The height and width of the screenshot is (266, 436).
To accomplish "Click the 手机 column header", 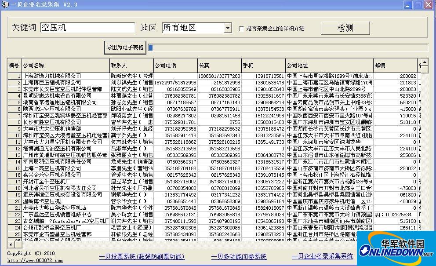I will coord(263,65).
